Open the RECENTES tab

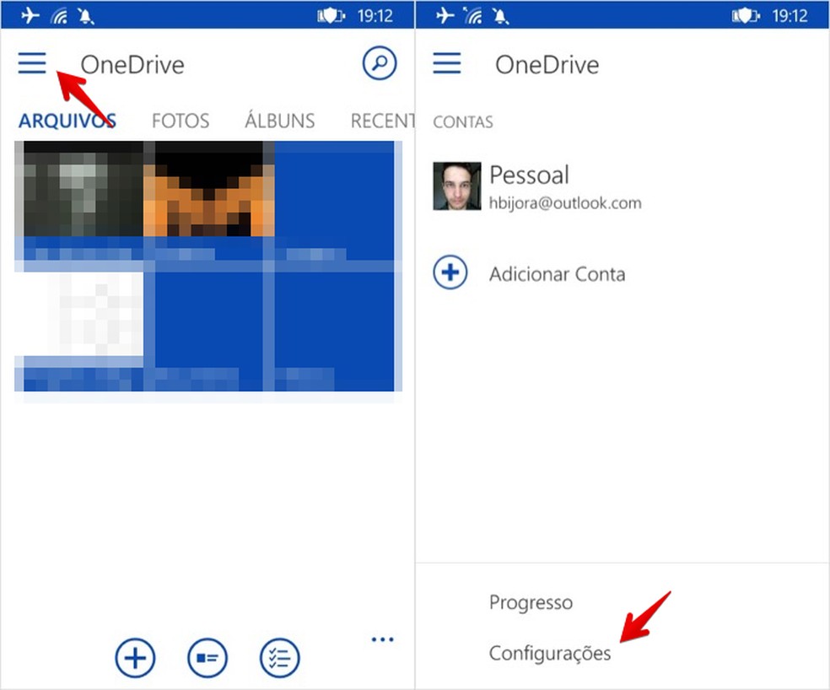(382, 121)
